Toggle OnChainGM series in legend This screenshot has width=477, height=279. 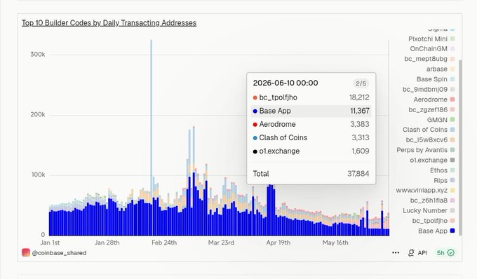pyautogui.click(x=432, y=48)
